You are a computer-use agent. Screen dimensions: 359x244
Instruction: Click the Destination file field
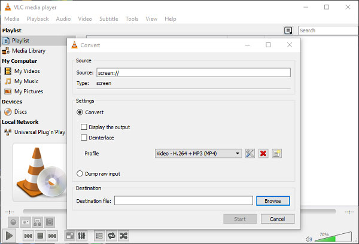pos(184,200)
